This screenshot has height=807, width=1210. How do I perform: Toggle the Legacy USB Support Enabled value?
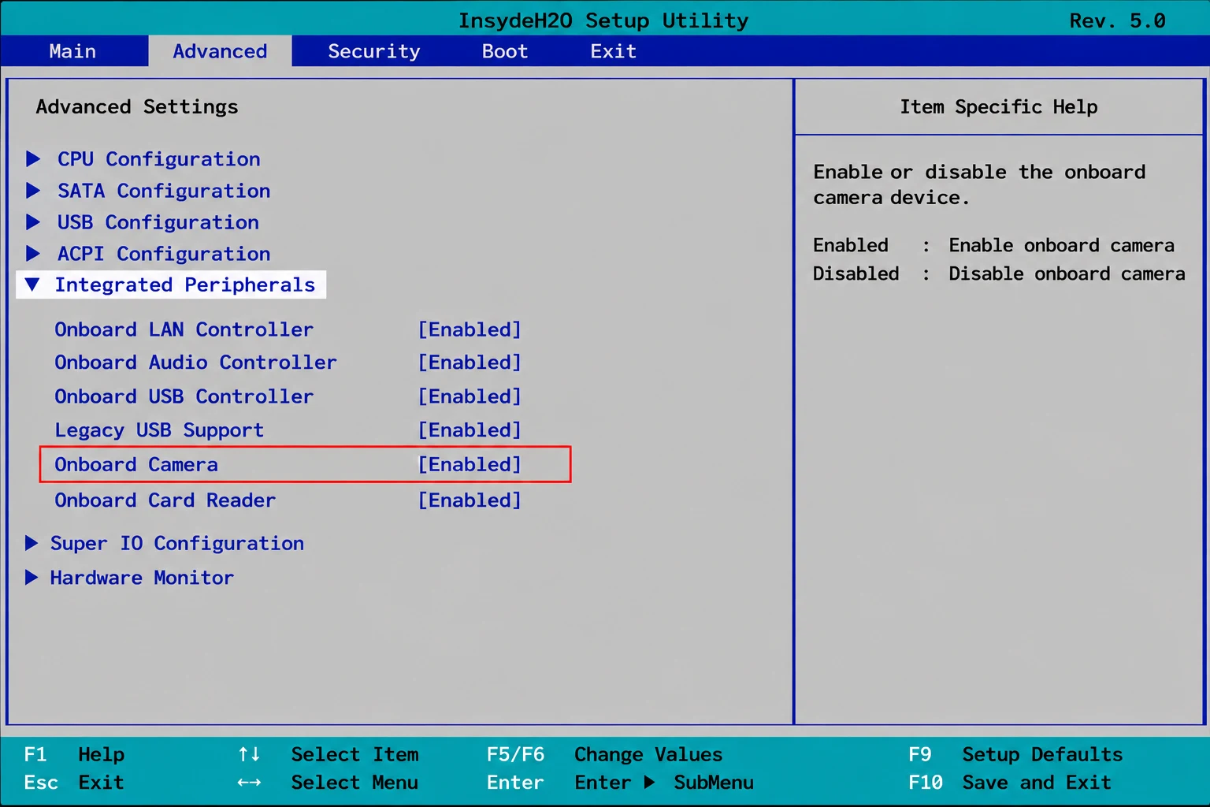tap(470, 430)
